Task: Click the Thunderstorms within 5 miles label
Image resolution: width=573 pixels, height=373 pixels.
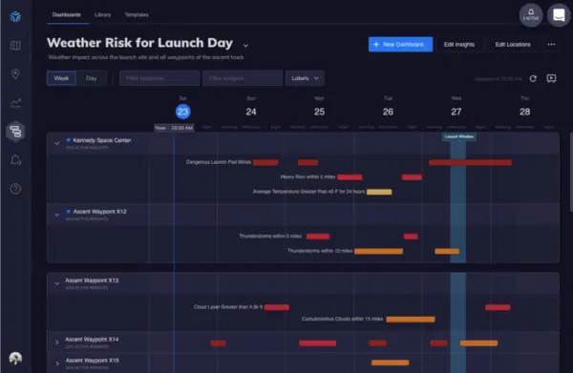Action: (270, 237)
